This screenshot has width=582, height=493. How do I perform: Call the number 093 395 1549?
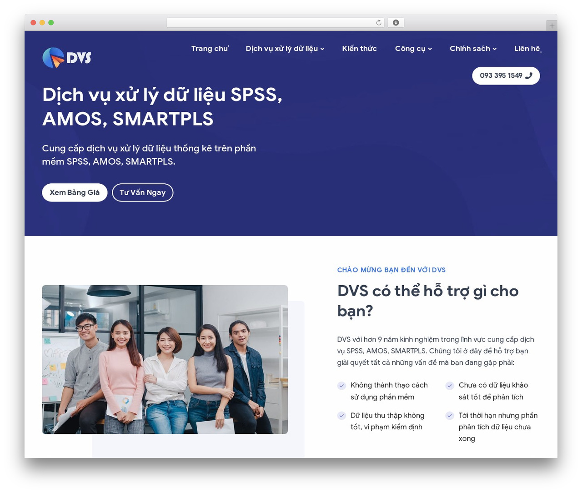506,76
